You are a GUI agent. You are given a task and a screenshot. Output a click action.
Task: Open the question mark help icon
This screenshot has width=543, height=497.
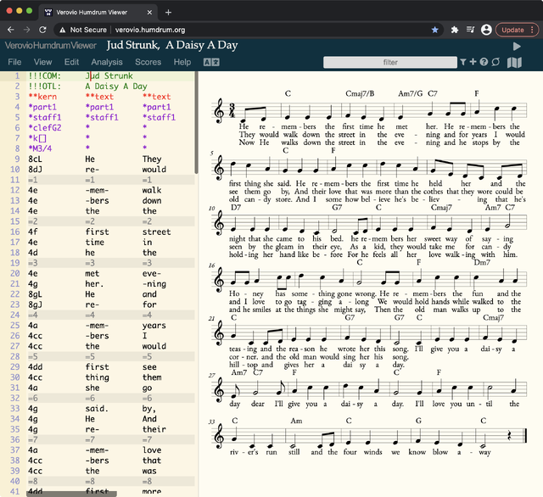tap(484, 62)
